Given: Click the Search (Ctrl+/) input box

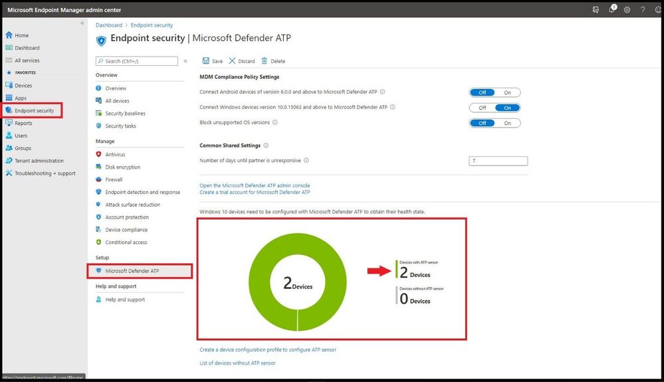Looking at the screenshot, I should [x=137, y=61].
